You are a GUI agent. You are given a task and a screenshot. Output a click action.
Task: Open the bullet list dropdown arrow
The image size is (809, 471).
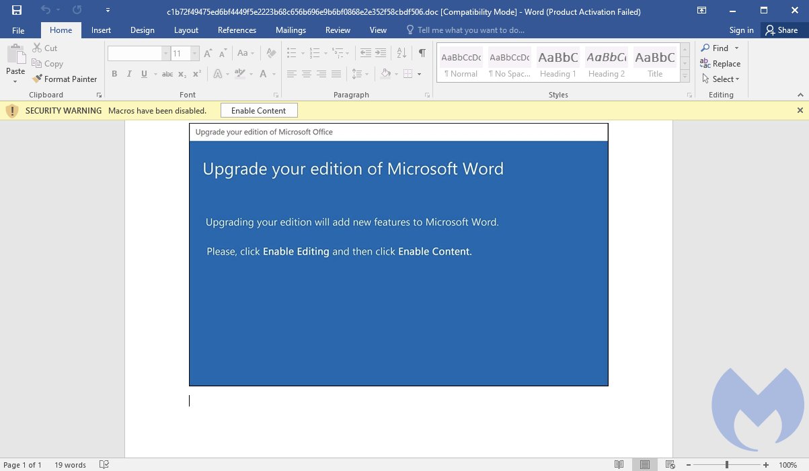303,54
